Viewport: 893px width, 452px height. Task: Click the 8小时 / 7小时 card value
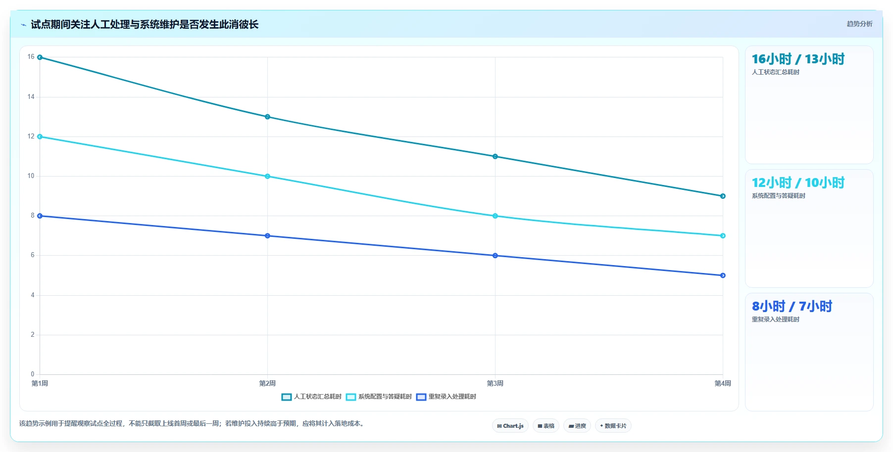pyautogui.click(x=792, y=307)
